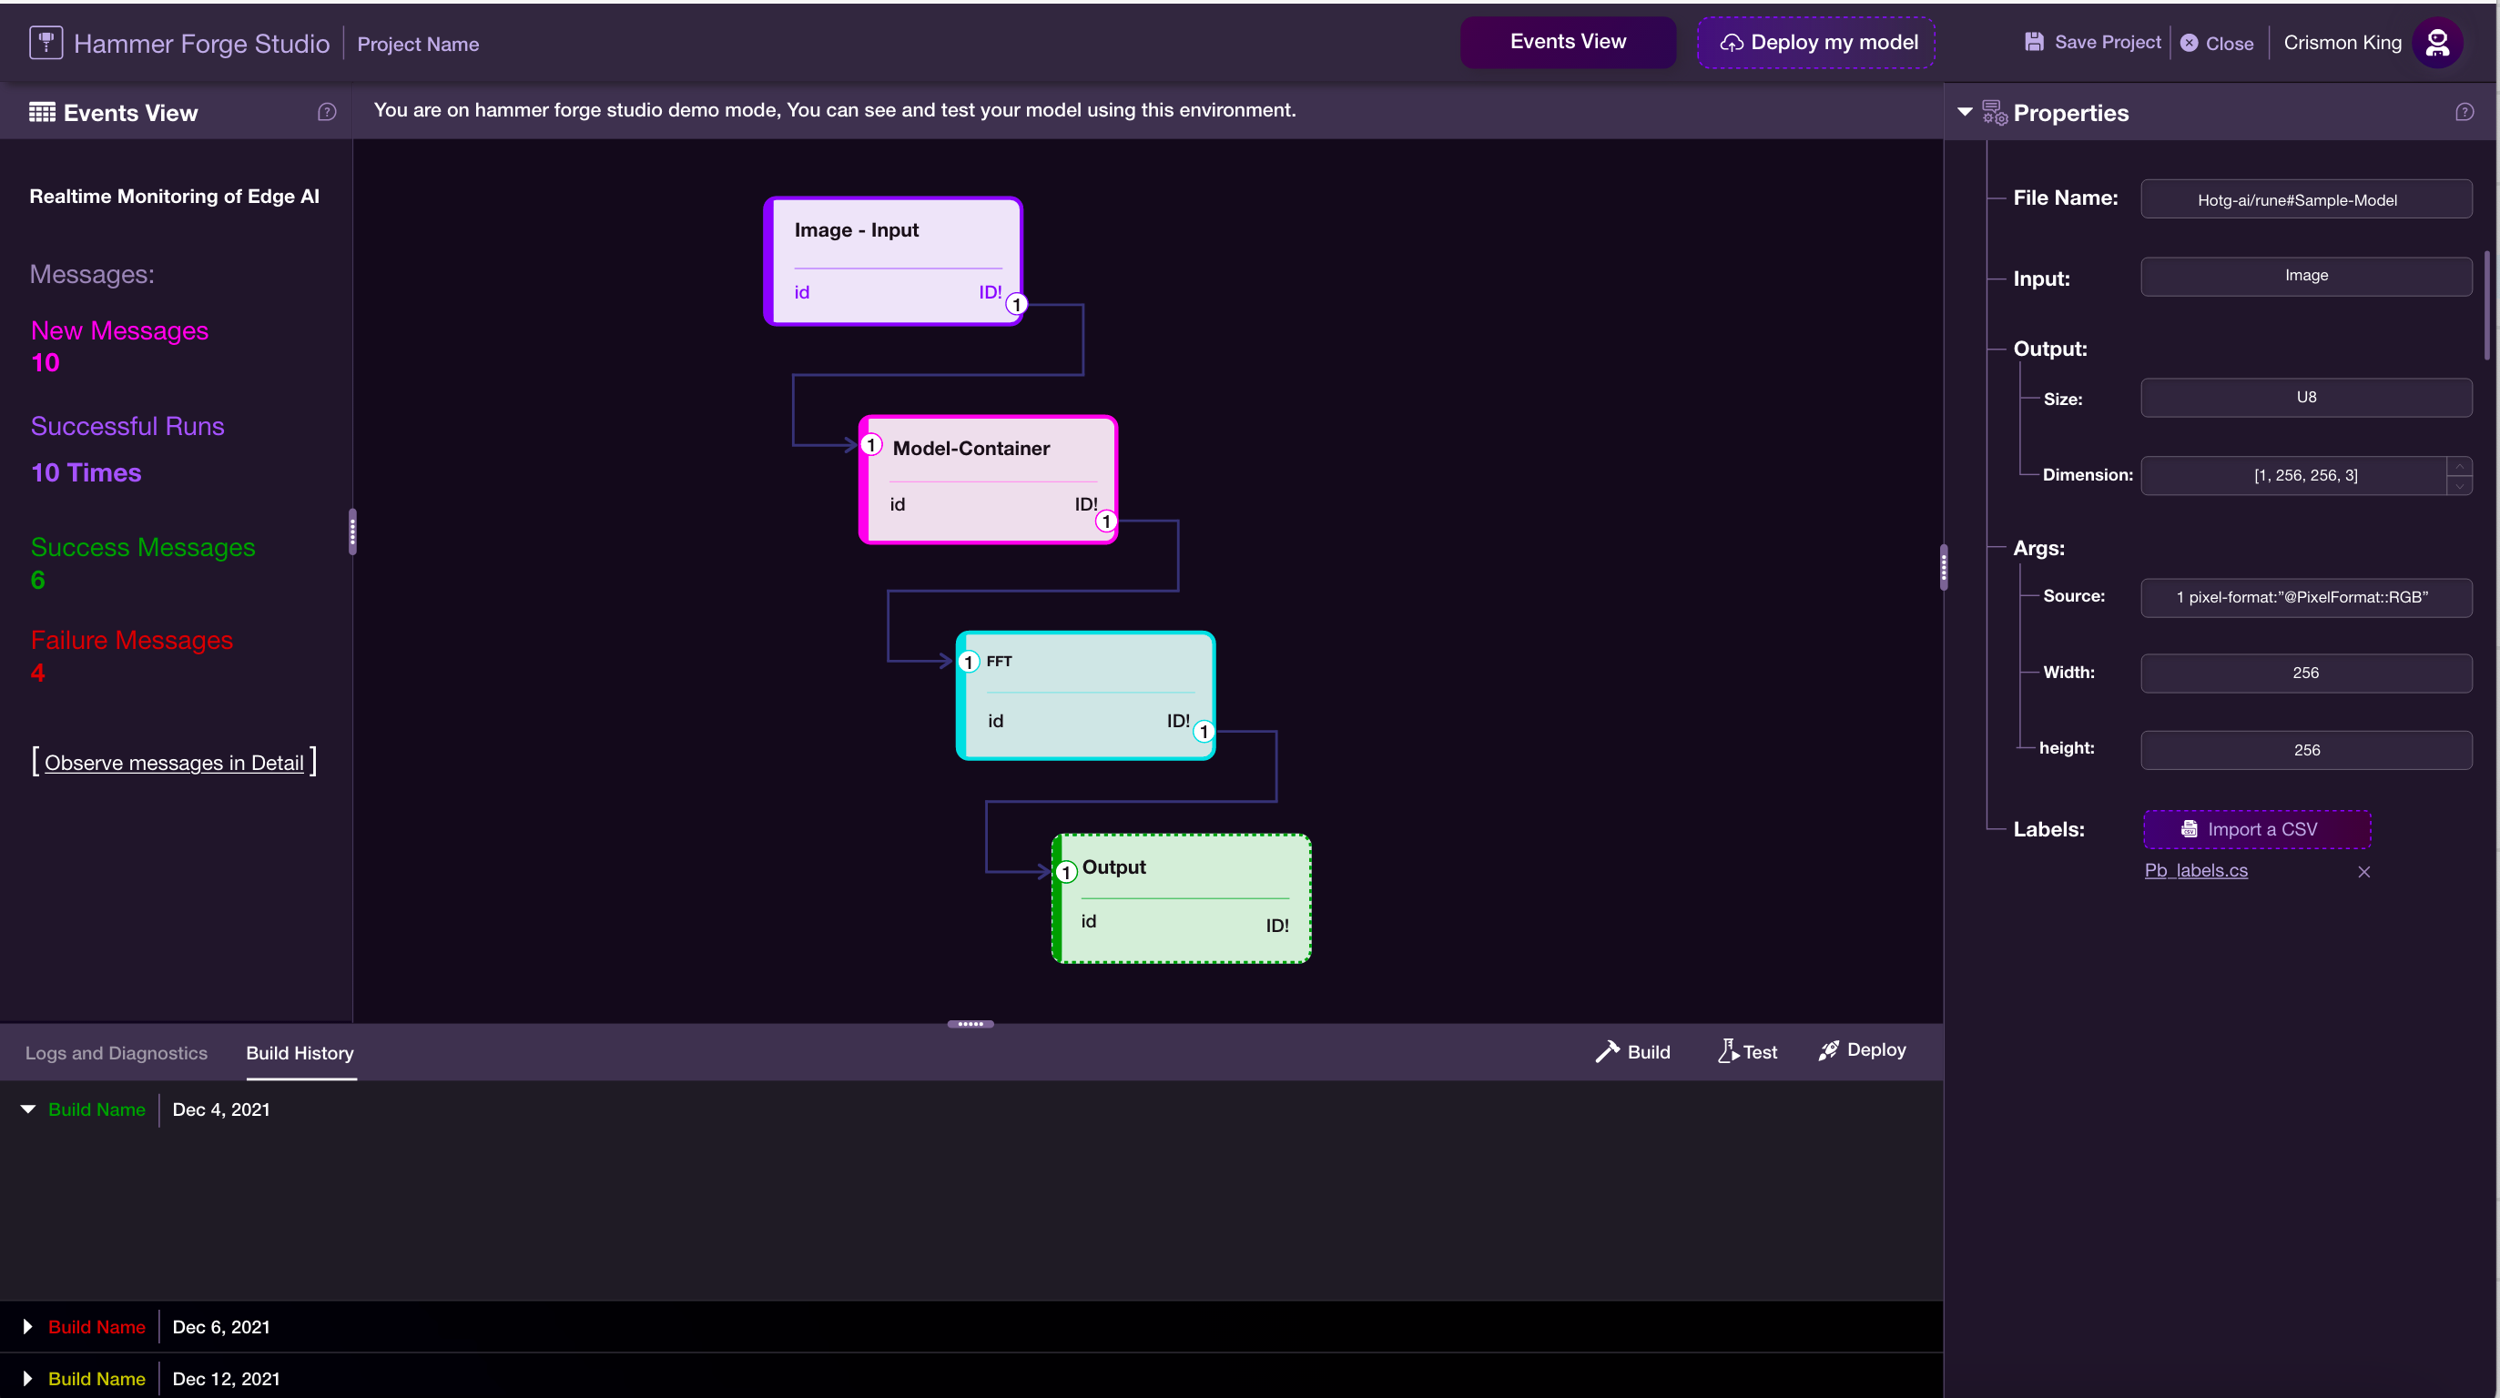This screenshot has height=1398, width=2500.
Task: Expand the Dec 6, 2021 build entry
Action: tap(28, 1326)
